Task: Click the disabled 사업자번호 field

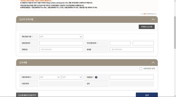Action: [61, 84]
